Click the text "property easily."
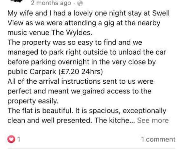 33,101
